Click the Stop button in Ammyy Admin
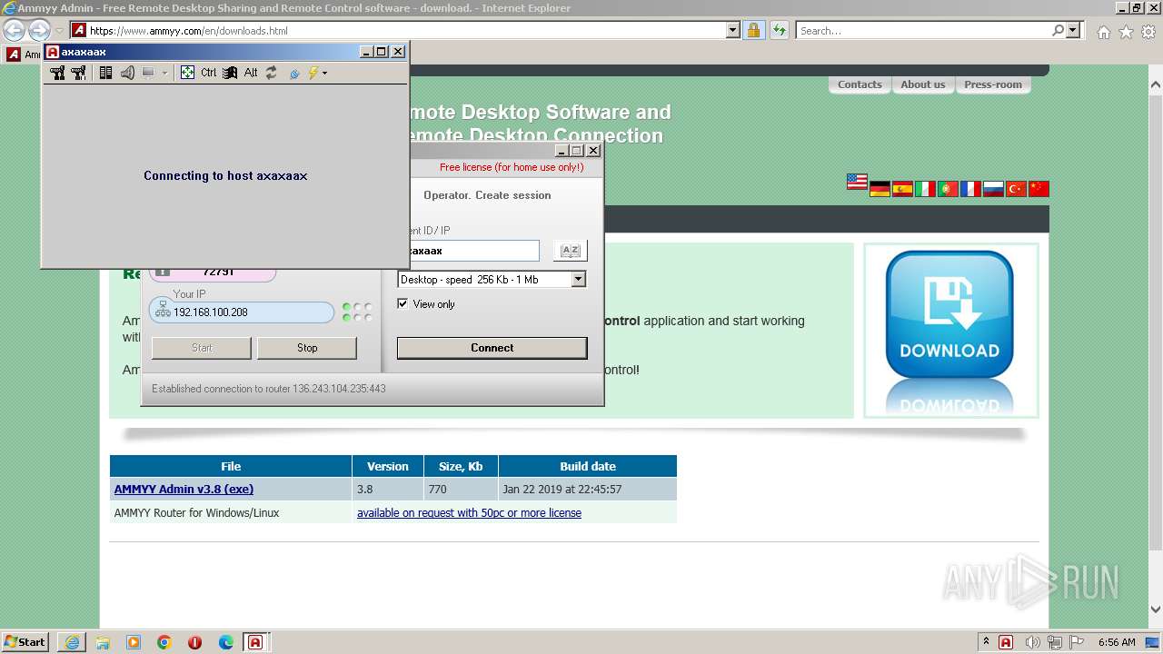This screenshot has height=654, width=1163. point(307,348)
